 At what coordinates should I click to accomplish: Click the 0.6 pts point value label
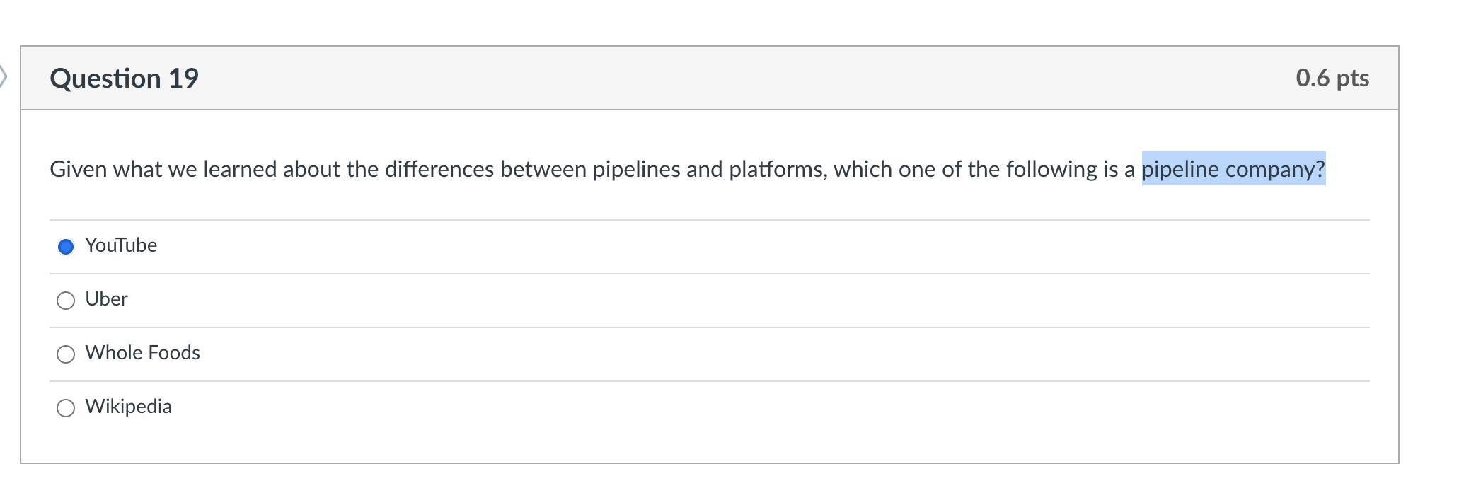pyautogui.click(x=1332, y=78)
